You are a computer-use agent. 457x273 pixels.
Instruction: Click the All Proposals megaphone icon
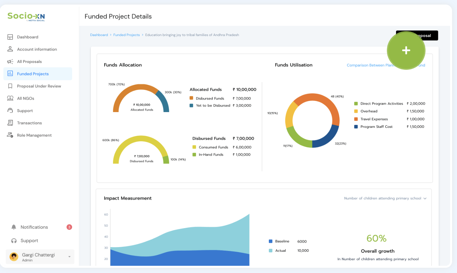[10, 62]
